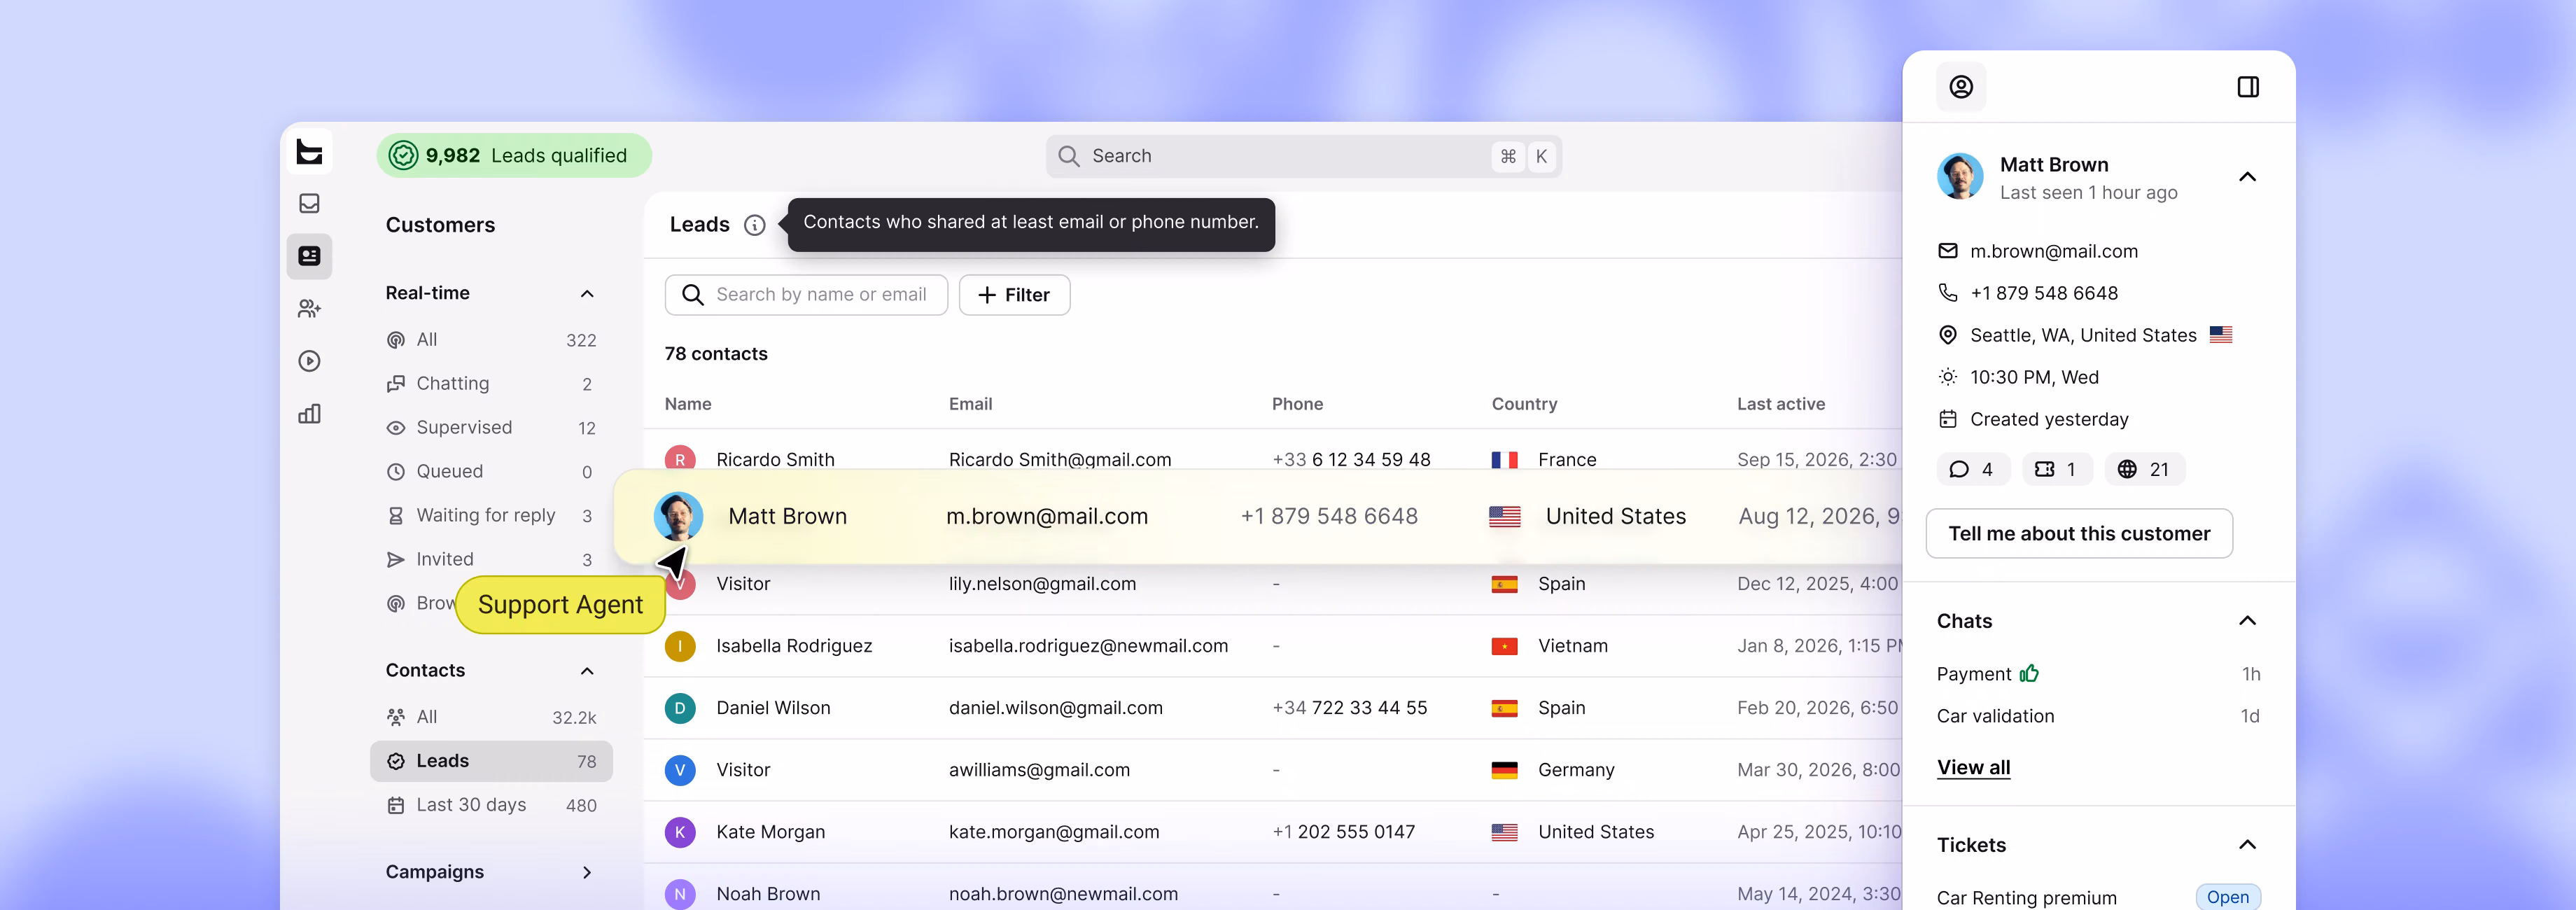Select the Customers contact card rail icon
2576x910 pixels.
pos(309,256)
